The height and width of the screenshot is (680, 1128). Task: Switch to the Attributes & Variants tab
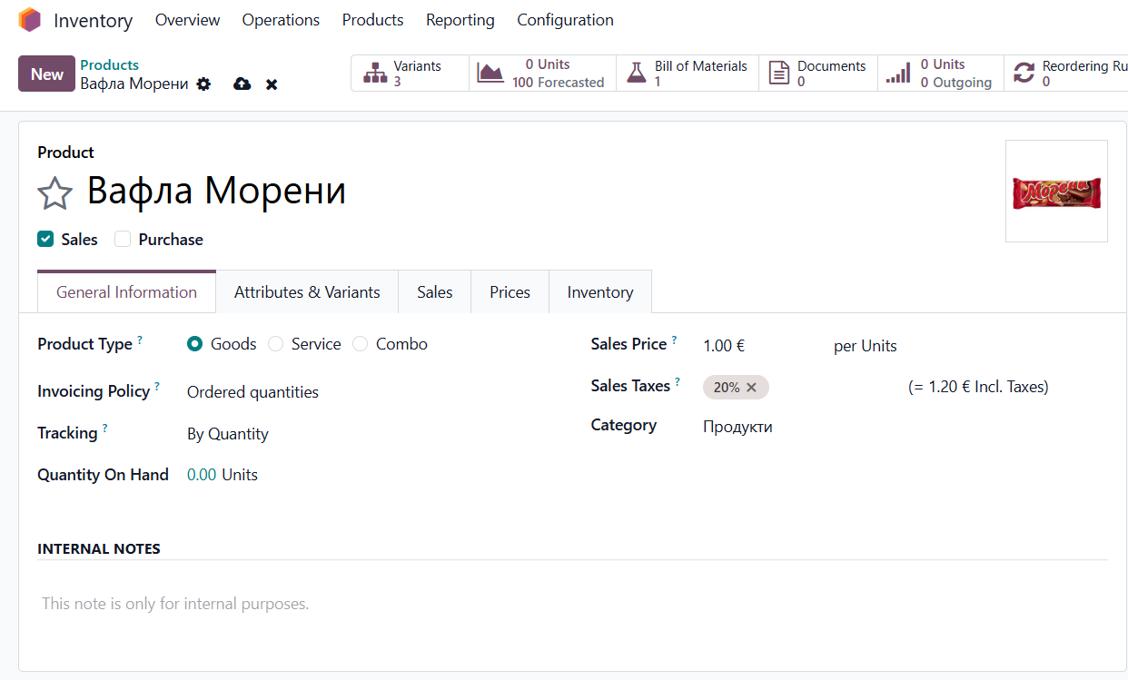click(x=307, y=291)
